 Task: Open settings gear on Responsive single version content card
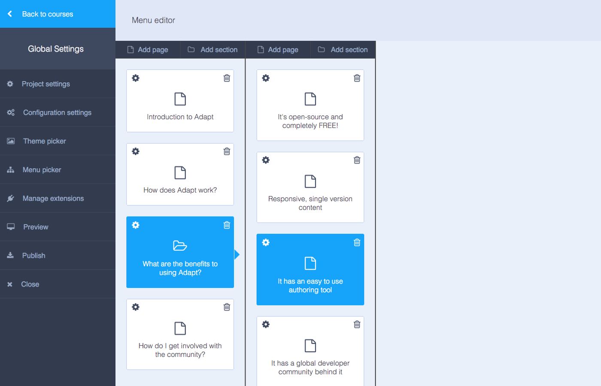pos(266,160)
